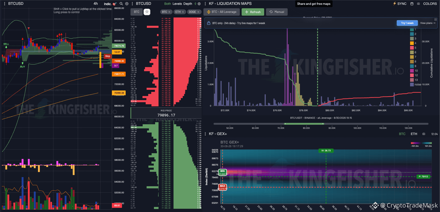Screen dimensions: 440x212
Task: Favorite BTC with the star icon
Action: click(147, 12)
